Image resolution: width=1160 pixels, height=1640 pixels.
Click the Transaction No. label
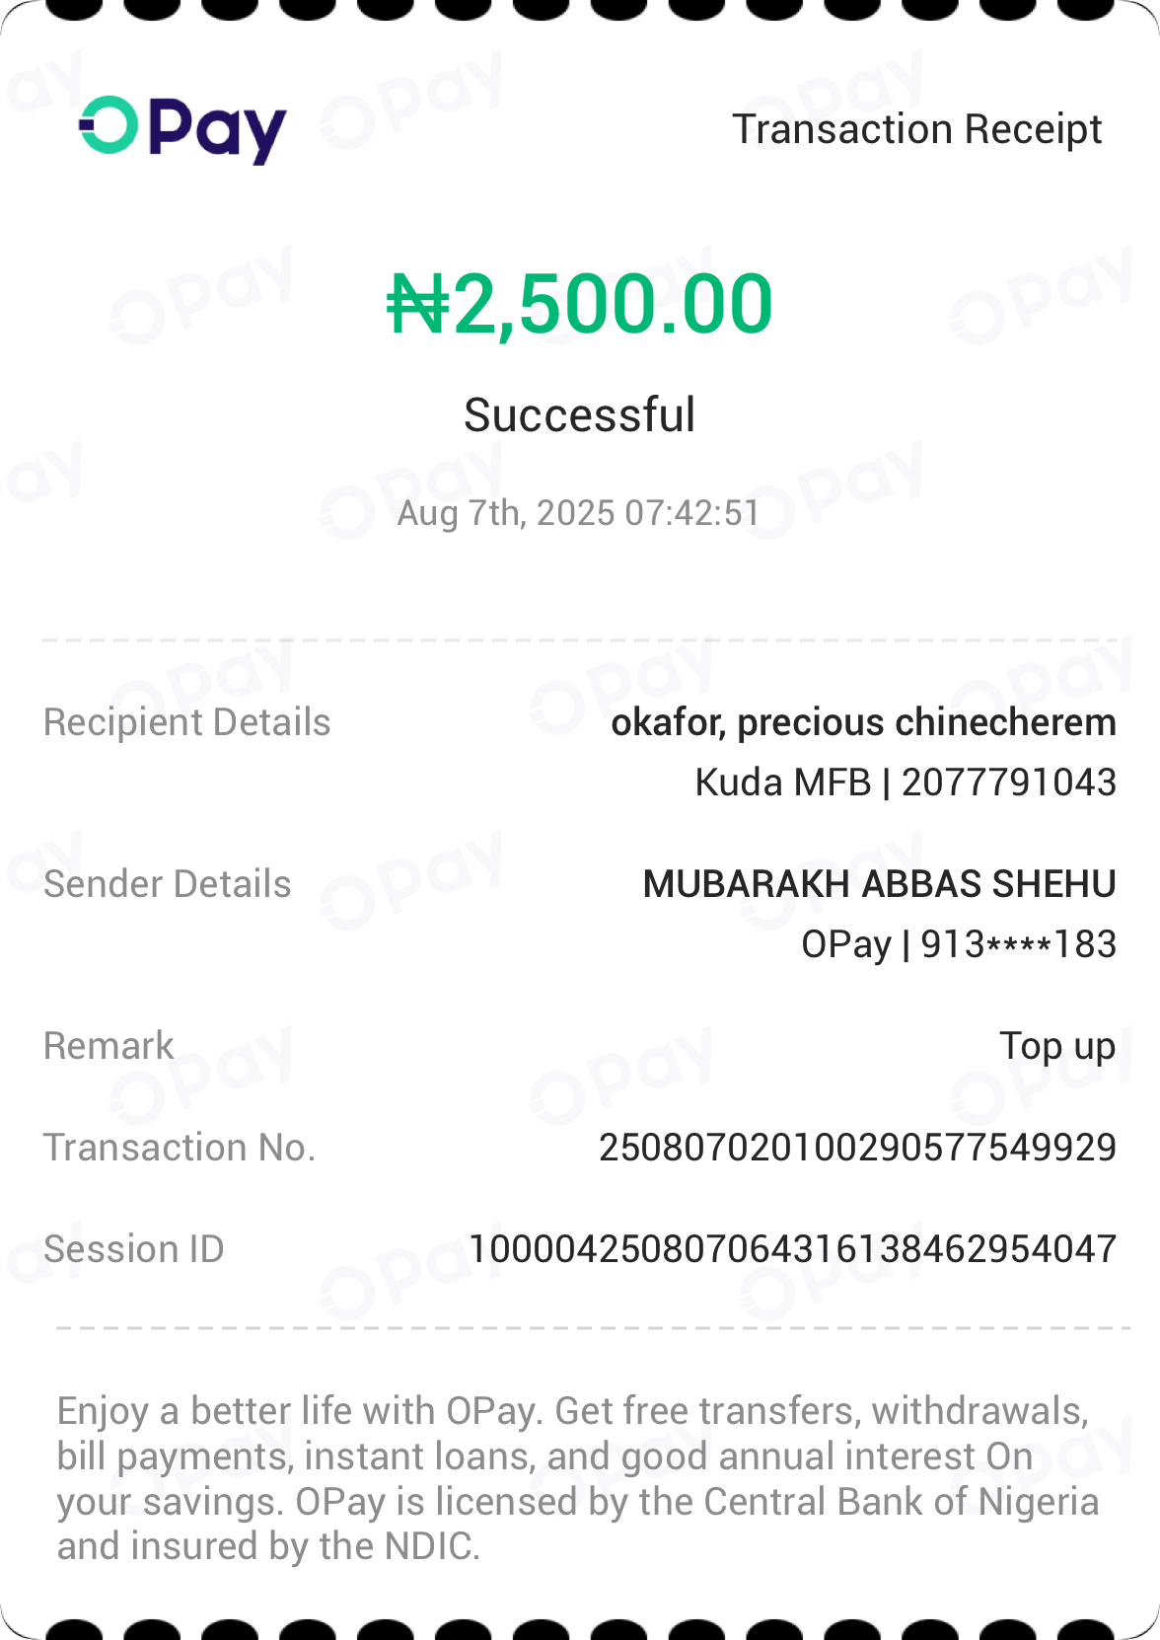pos(179,1148)
